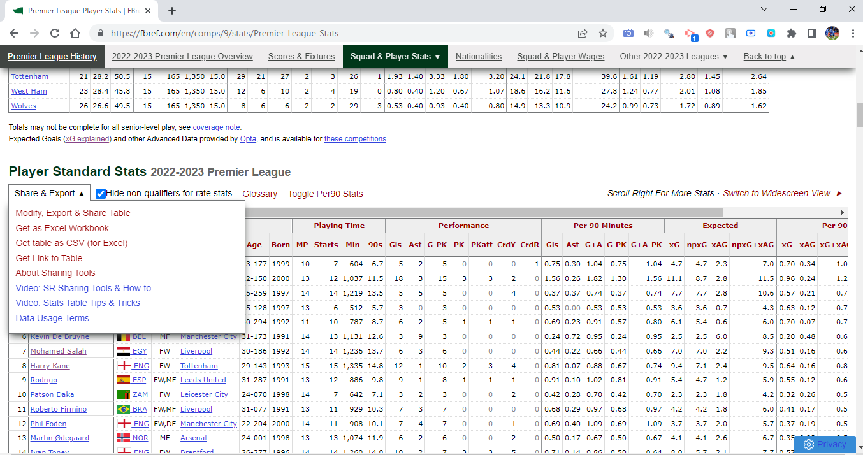Open the magnifier search extension
This screenshot has height=455, width=863.
[x=669, y=33]
